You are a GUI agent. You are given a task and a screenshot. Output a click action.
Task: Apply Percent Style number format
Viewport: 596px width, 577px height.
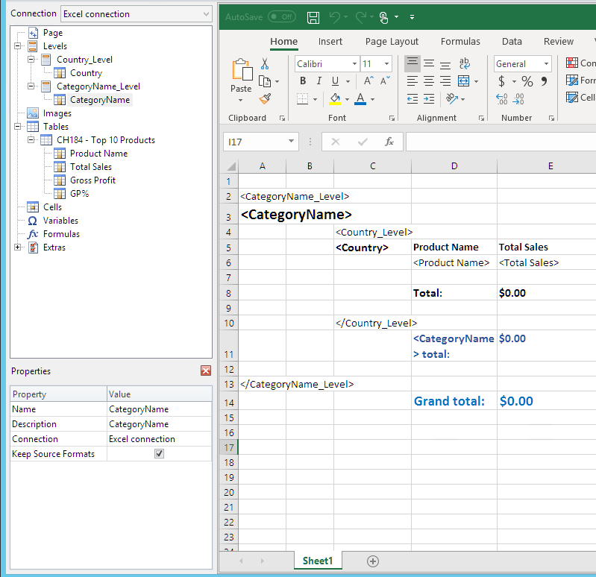pos(527,81)
